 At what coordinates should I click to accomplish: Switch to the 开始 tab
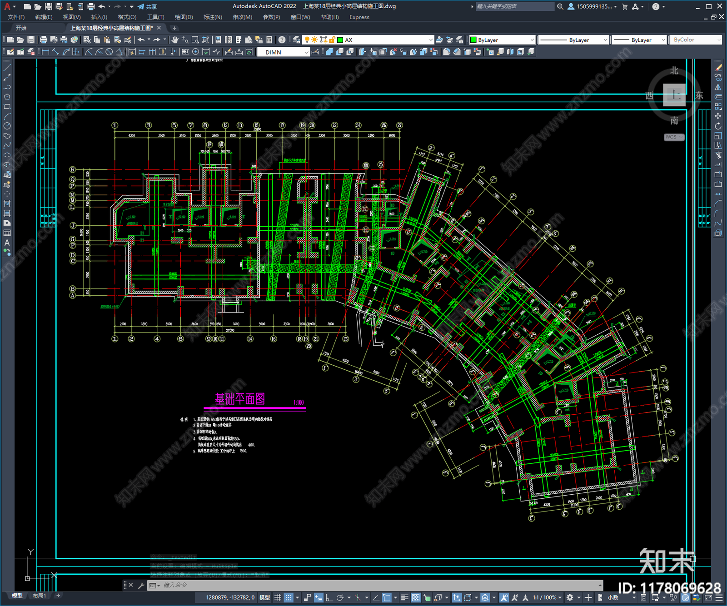(21, 28)
